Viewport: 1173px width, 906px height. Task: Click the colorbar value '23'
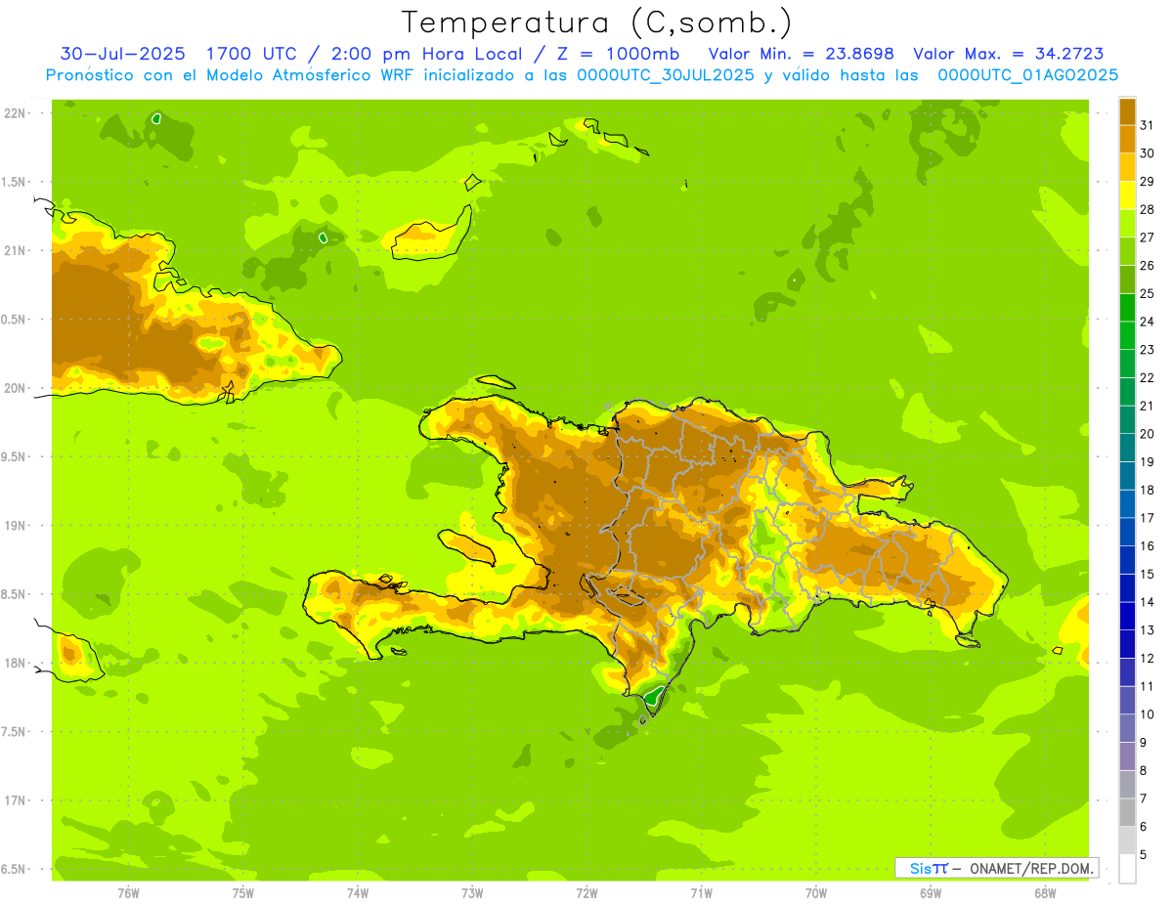tap(1148, 350)
